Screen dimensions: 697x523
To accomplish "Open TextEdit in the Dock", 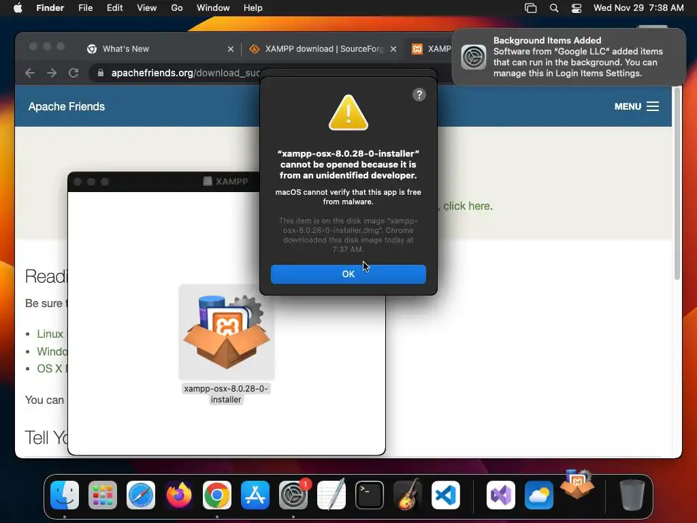I will coord(331,494).
